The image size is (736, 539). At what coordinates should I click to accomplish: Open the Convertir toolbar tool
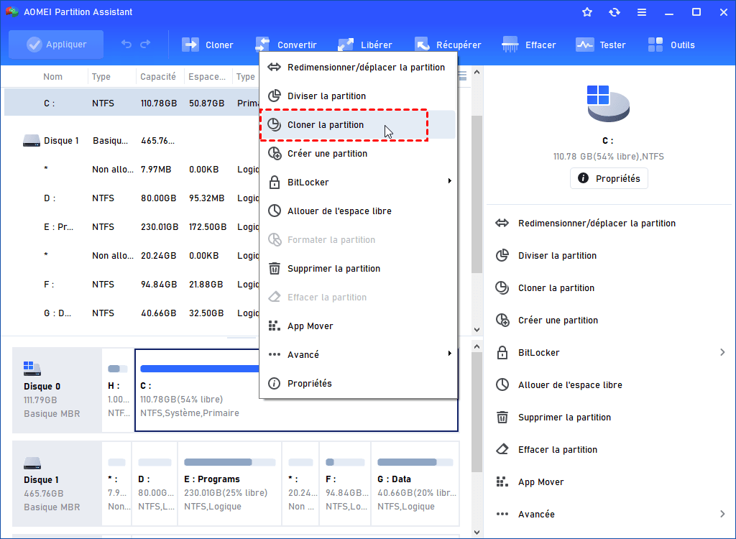pyautogui.click(x=285, y=45)
